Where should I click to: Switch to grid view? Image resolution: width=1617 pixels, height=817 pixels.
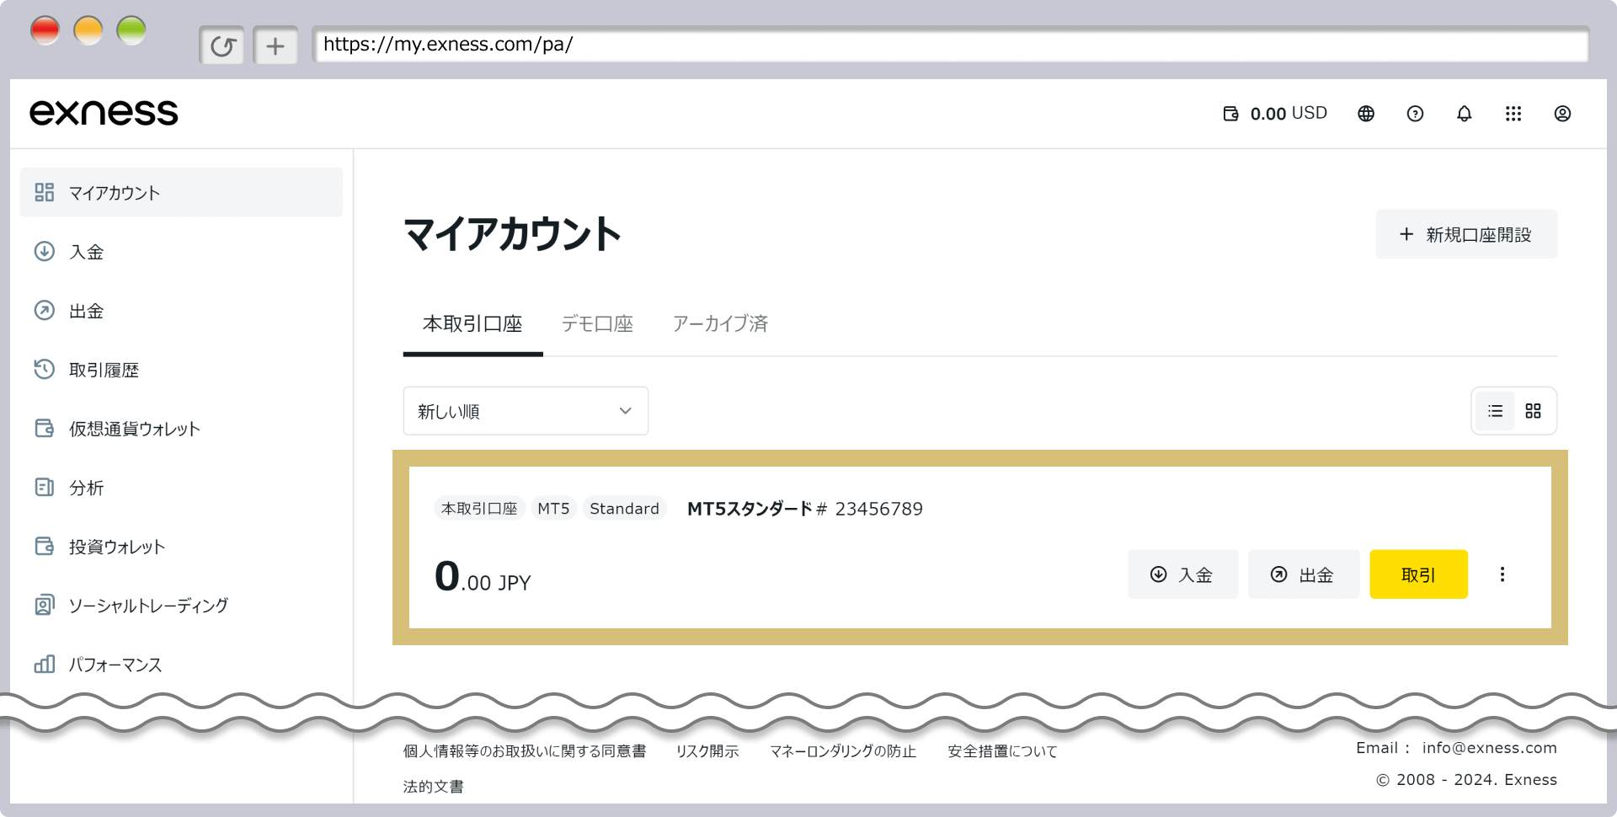1533,411
